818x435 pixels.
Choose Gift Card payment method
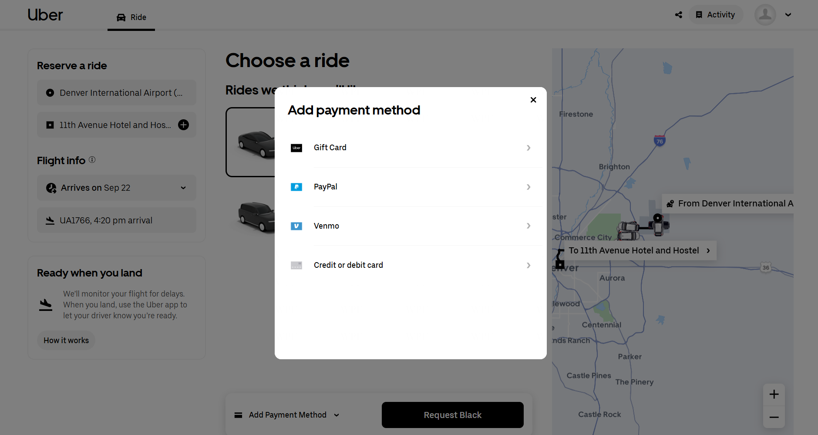[411, 148]
